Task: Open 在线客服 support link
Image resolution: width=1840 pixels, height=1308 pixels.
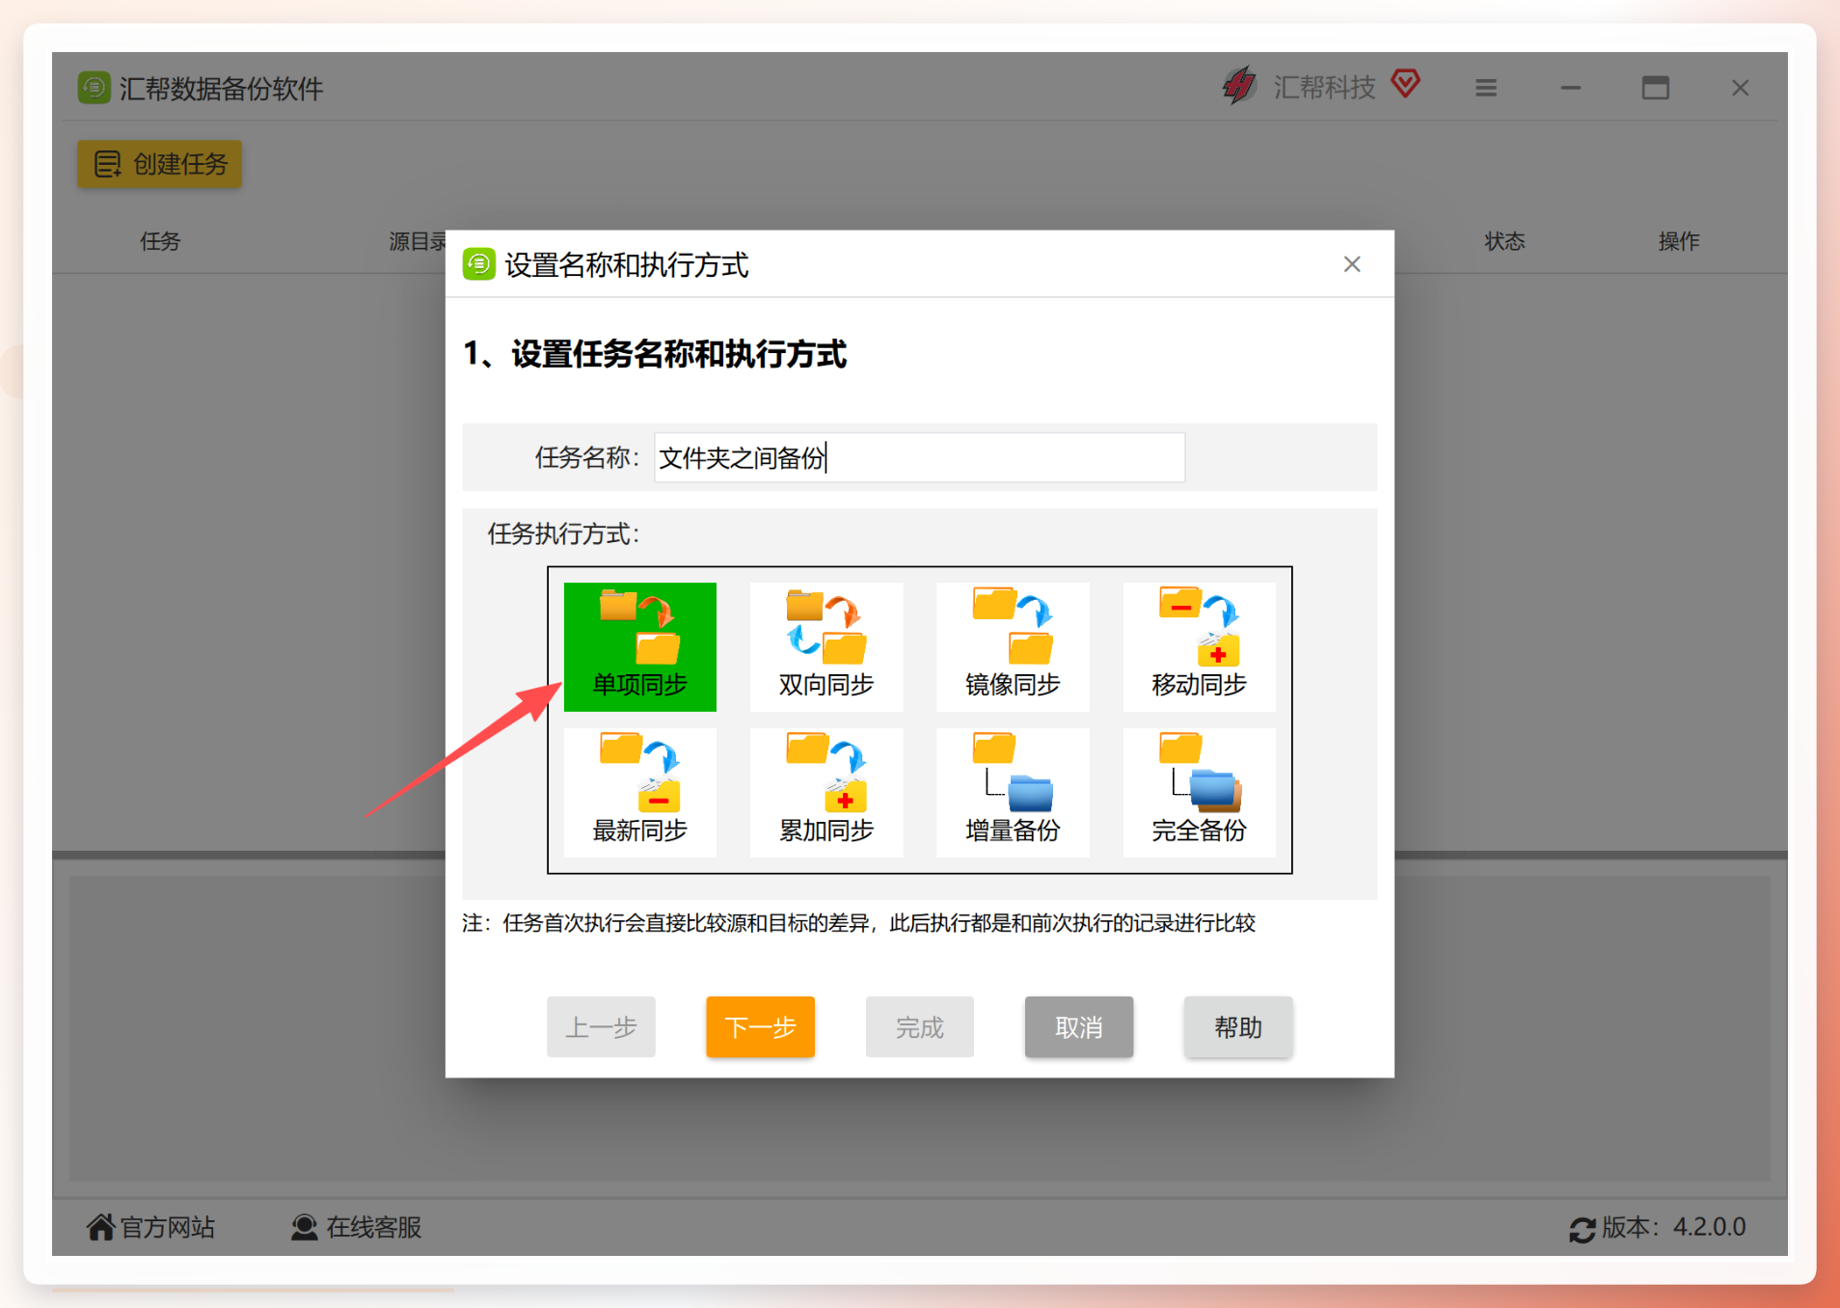Action: [x=357, y=1227]
